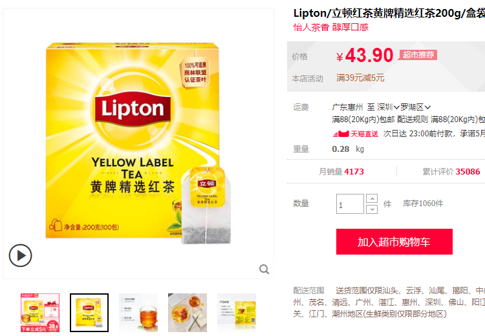Expand the 罗湖区 district dropdown
Screen dimensions: 485x336
(x=415, y=107)
